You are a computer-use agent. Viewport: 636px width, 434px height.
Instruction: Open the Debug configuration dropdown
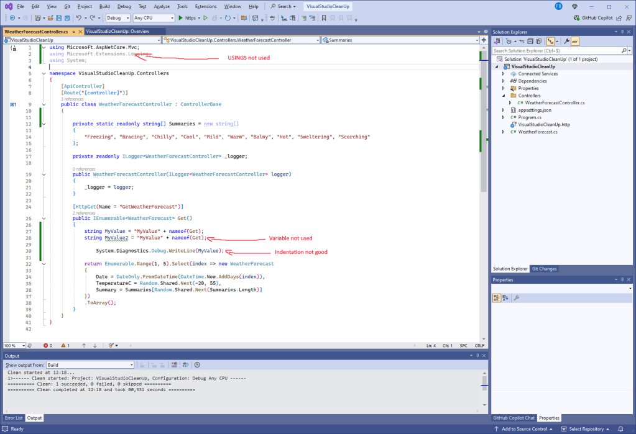pos(118,18)
